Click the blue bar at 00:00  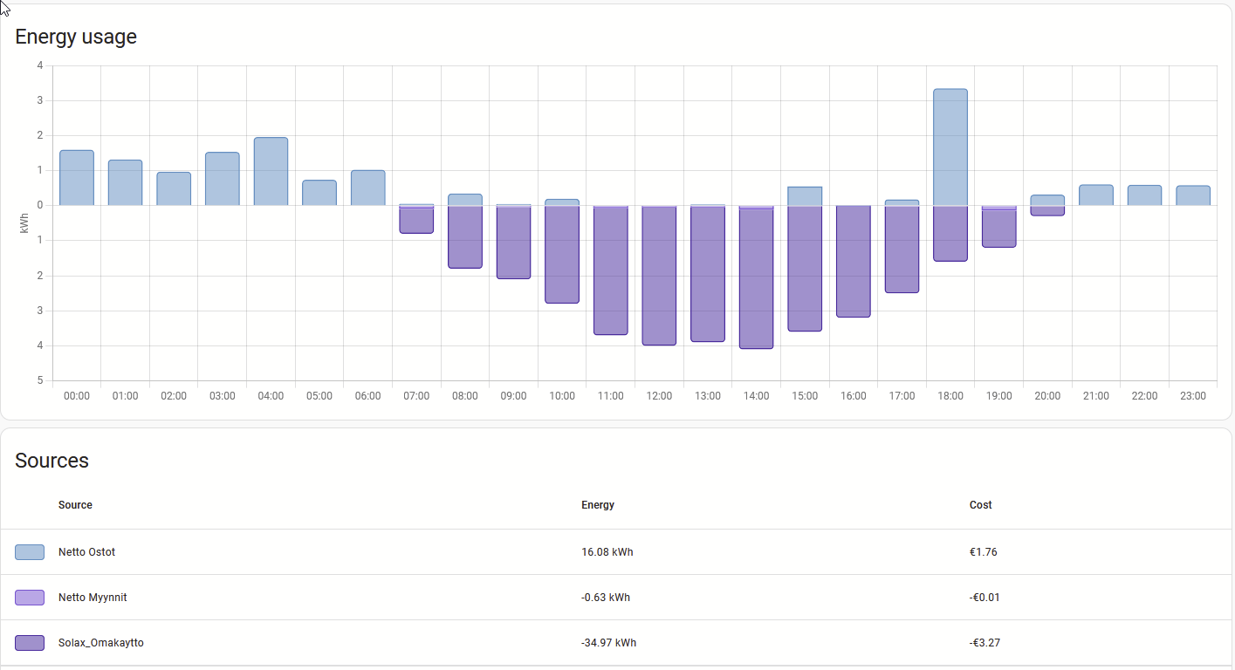(x=77, y=178)
